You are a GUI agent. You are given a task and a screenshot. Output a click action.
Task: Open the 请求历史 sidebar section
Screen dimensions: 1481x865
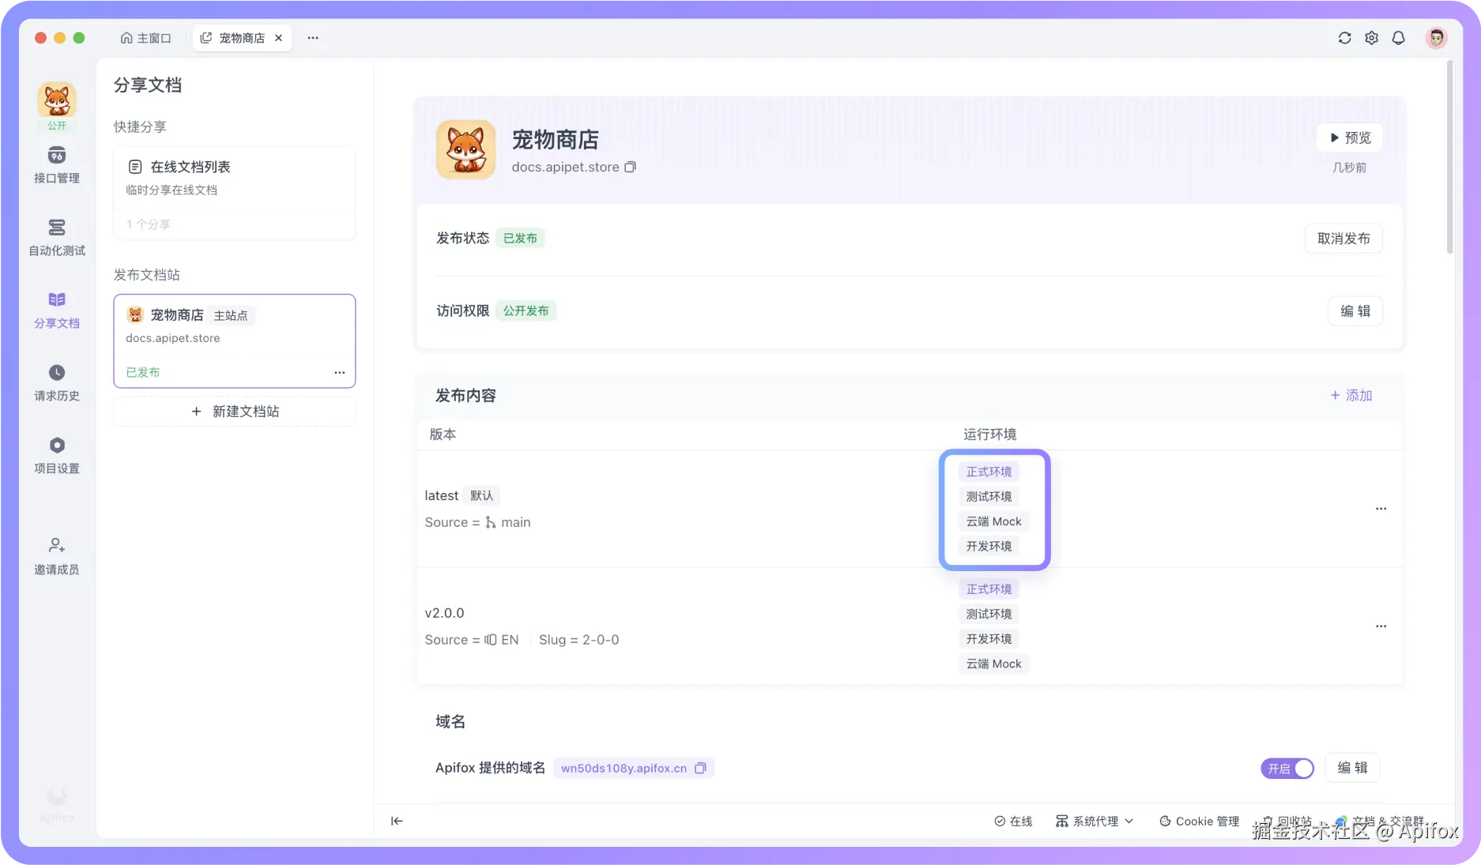pyautogui.click(x=57, y=383)
